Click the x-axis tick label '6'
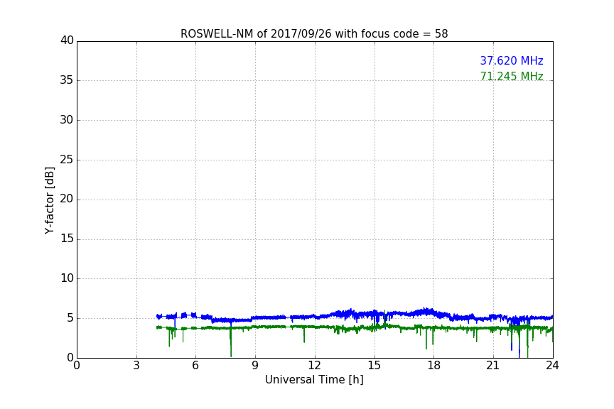This screenshot has width=614, height=409. pyautogui.click(x=195, y=366)
